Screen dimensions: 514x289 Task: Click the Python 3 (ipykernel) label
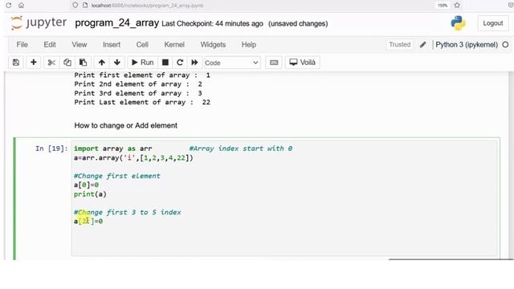(x=467, y=45)
